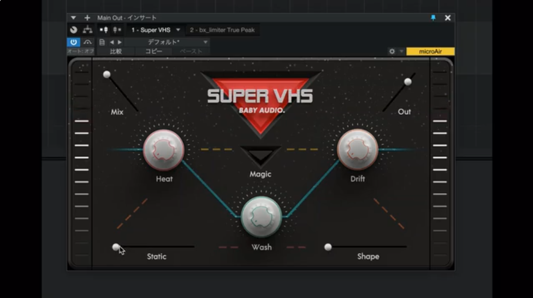Image resolution: width=533 pixels, height=298 pixels.
Task: Switch to 1 - Super VHS tab
Action: 151,30
